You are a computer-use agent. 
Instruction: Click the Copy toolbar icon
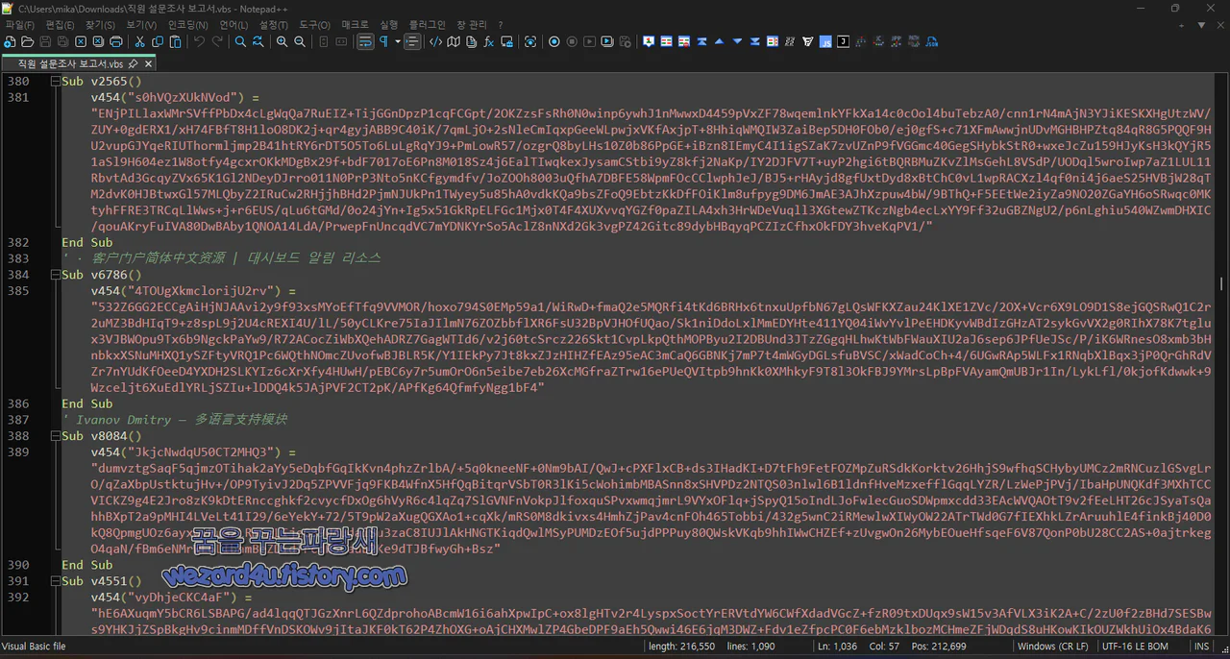(x=158, y=42)
